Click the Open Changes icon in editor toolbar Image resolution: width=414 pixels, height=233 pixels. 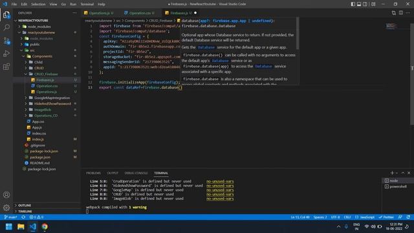pyautogui.click(x=394, y=13)
